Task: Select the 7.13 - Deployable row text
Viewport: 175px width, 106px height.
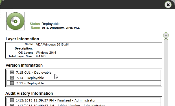Action: [x=30, y=83]
